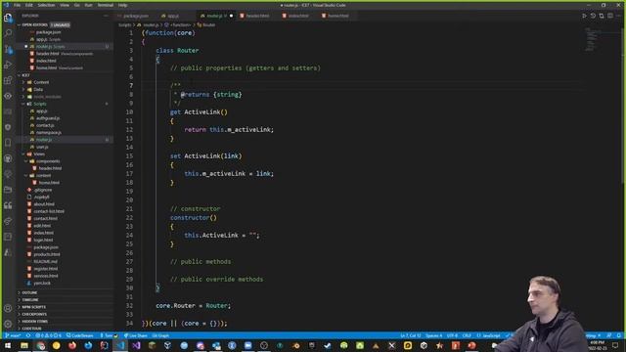Open the Manage gear icon
Image resolution: width=626 pixels, height=352 pixels.
pyautogui.click(x=8, y=324)
